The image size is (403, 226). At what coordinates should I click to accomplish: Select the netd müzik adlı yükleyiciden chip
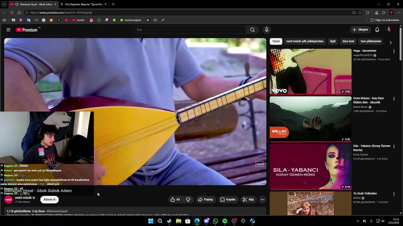[305, 41]
